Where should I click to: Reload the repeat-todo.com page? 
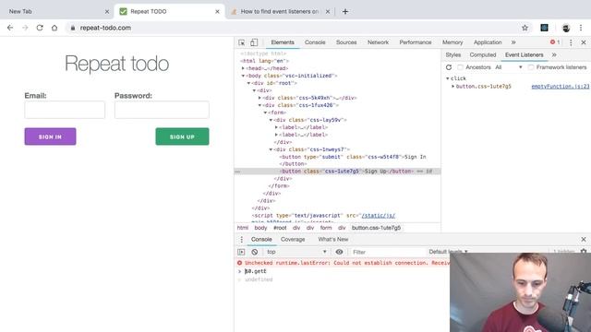pyautogui.click(x=40, y=28)
